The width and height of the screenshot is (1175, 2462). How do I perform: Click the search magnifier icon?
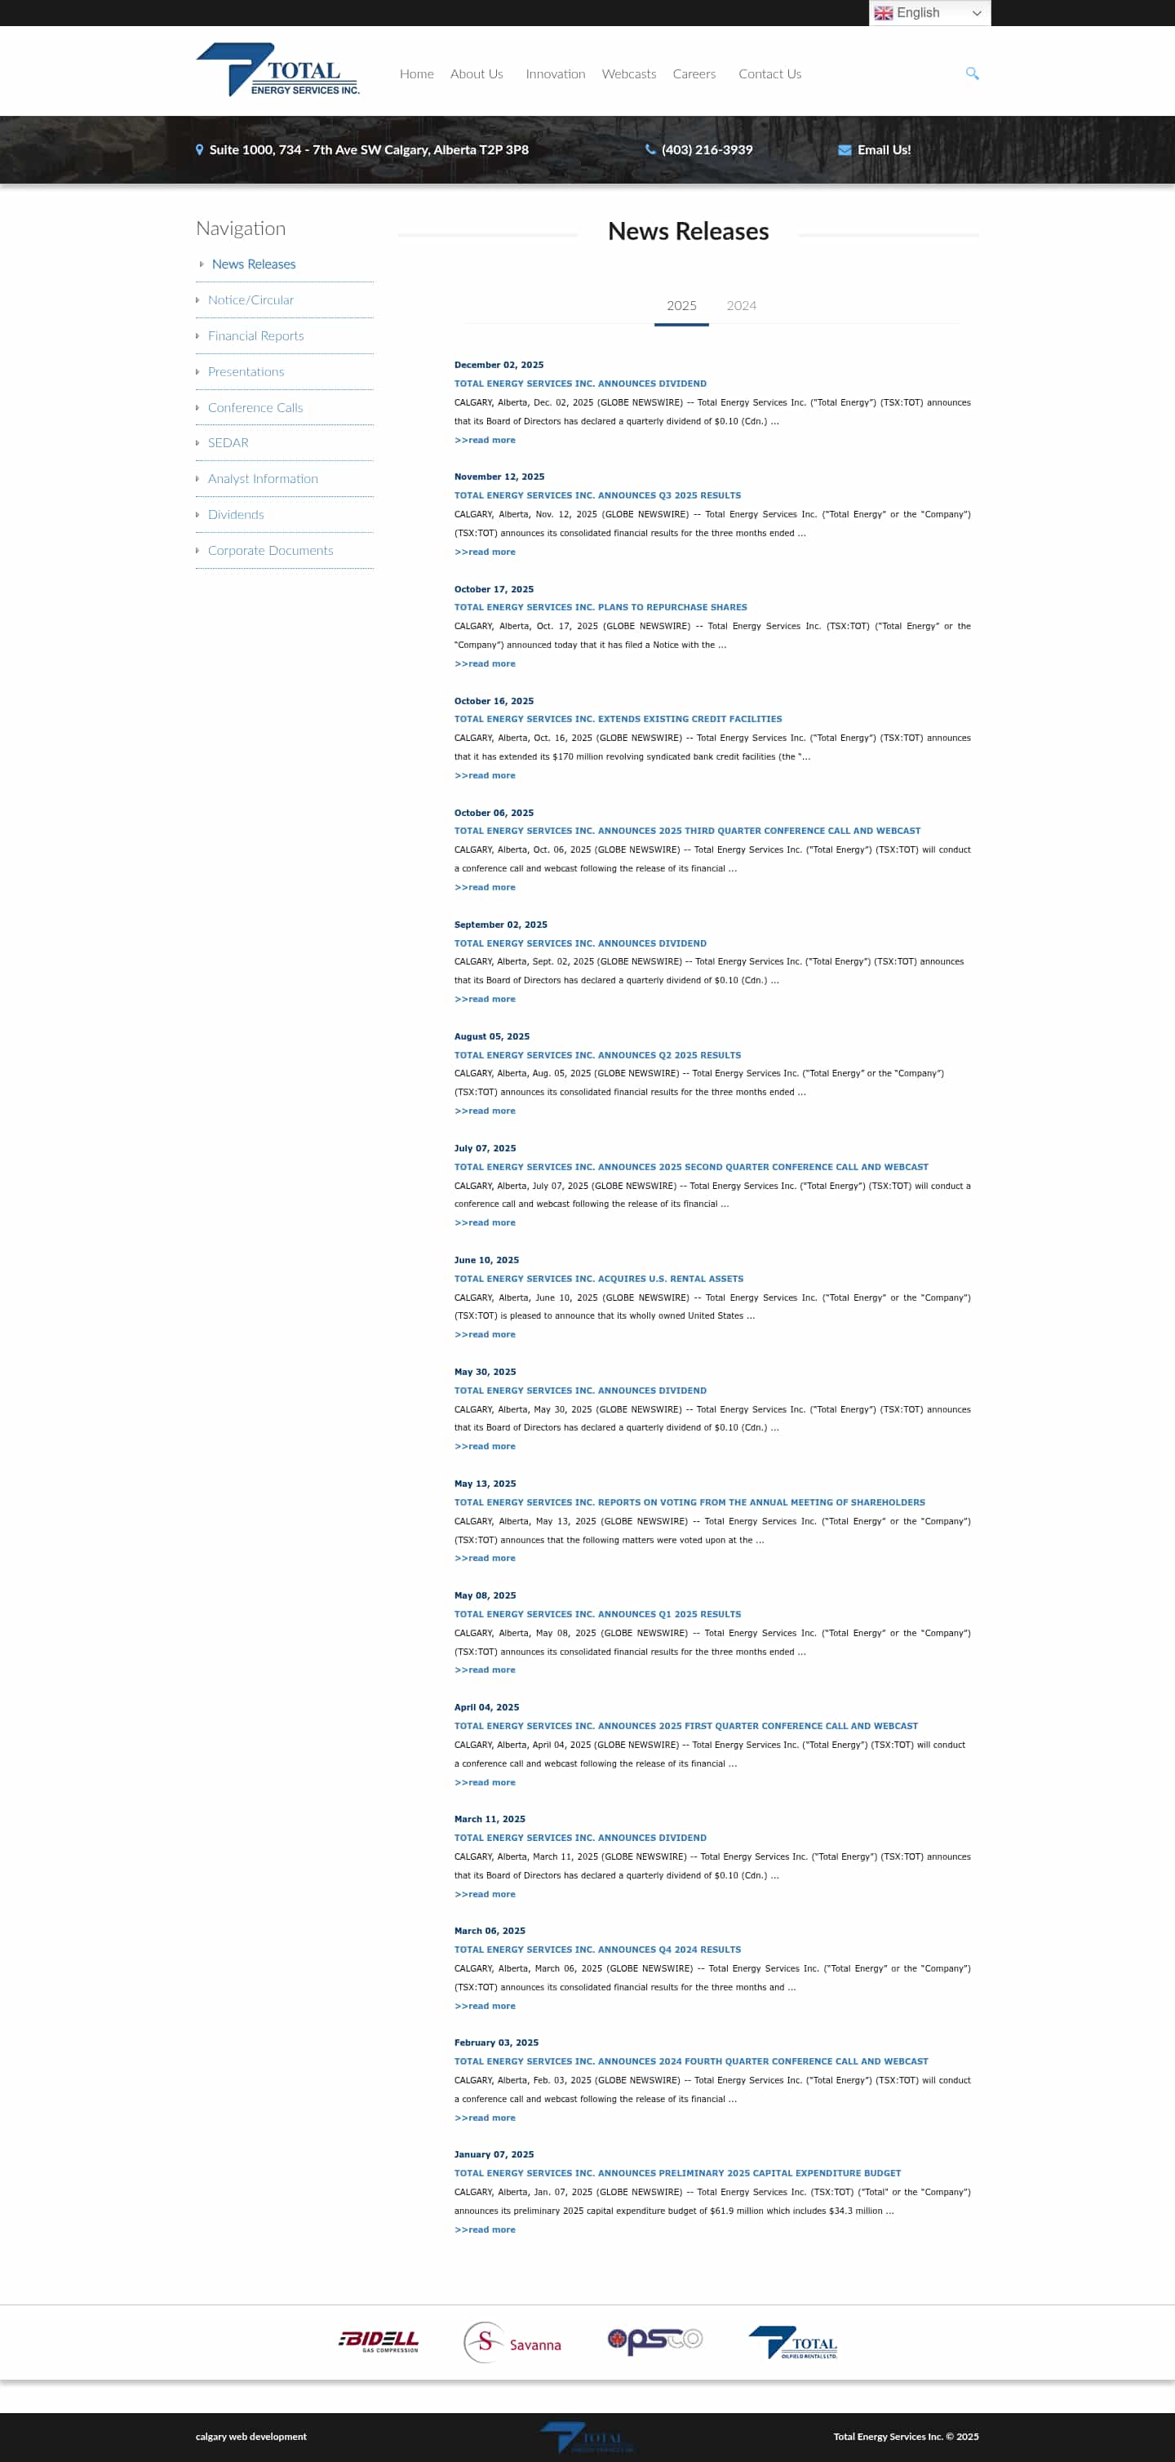coord(972,73)
